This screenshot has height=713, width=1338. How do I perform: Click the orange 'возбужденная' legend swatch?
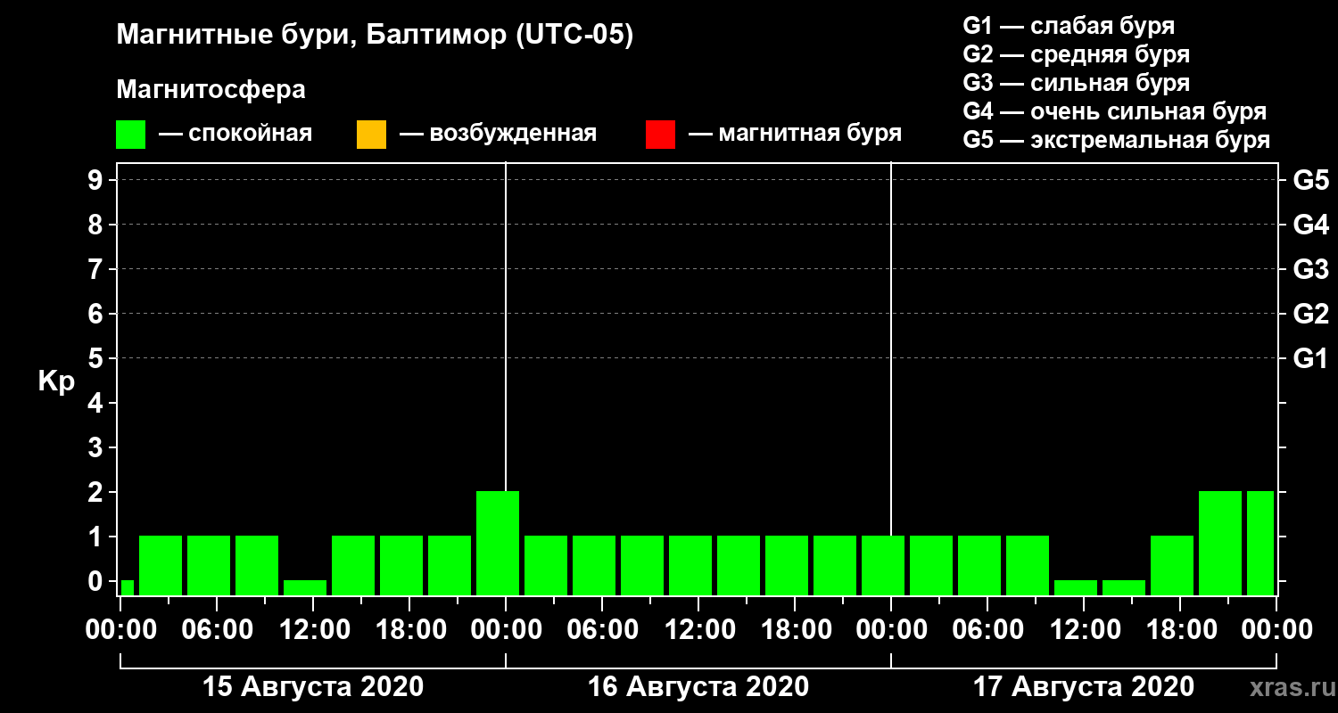point(371,135)
